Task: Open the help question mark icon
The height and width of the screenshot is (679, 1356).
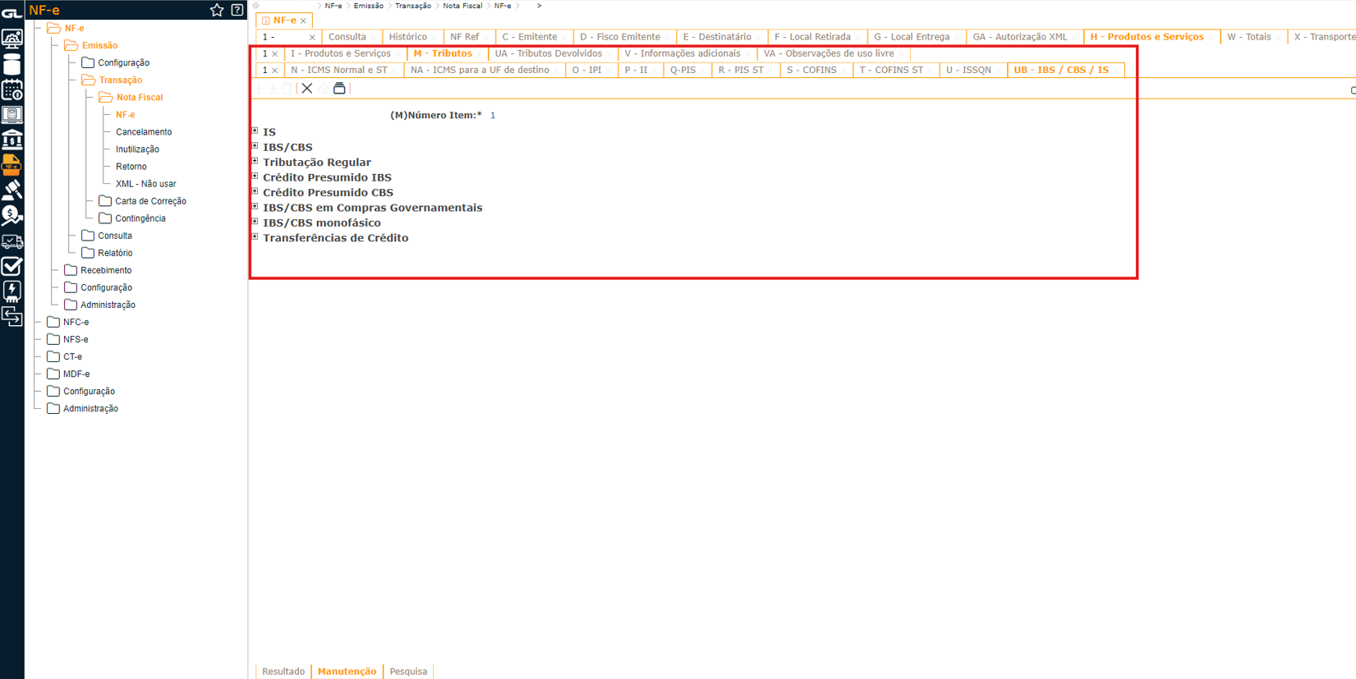Action: (237, 10)
